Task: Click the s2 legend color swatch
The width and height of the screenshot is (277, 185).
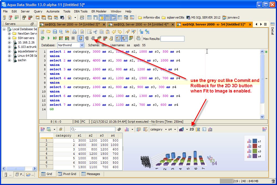Action: pos(255,146)
